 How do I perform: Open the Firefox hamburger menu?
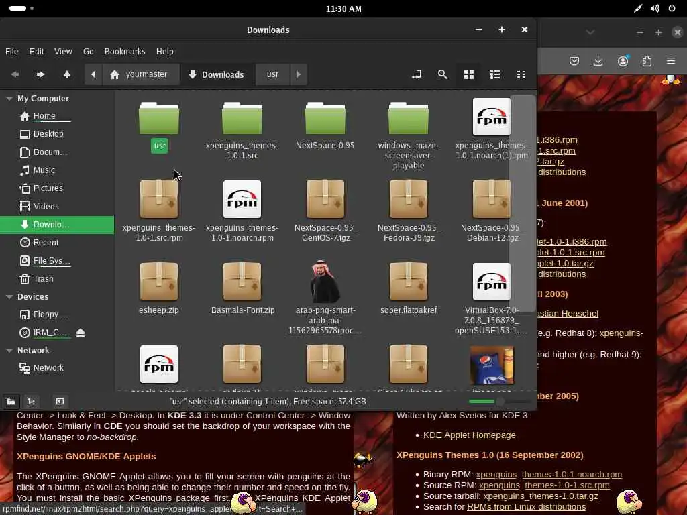click(671, 61)
